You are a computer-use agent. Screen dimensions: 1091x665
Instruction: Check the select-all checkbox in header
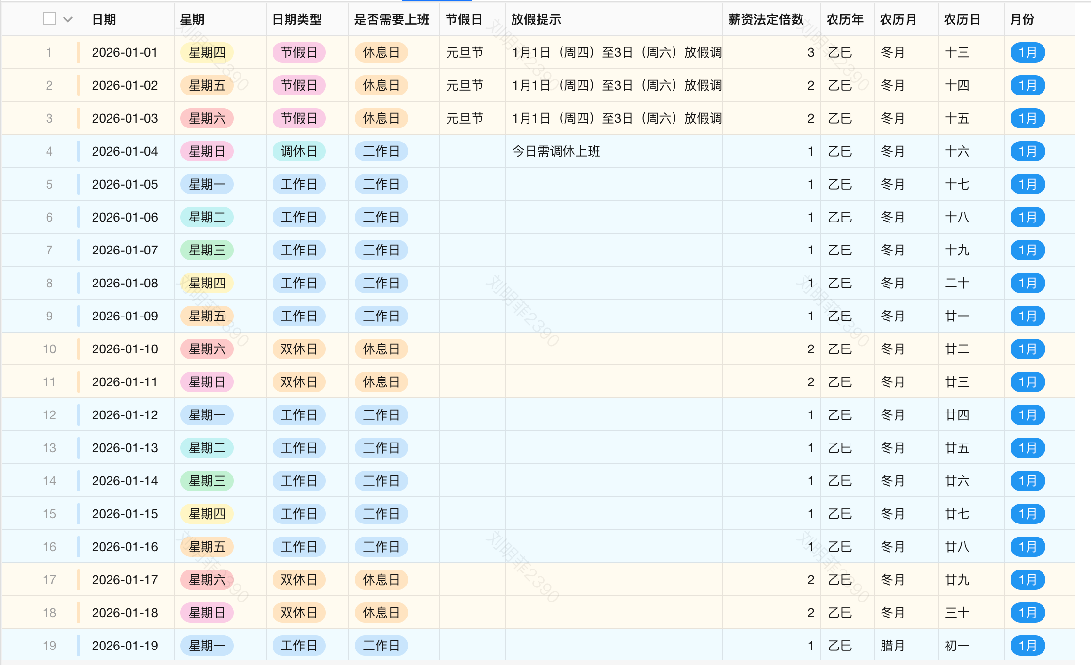click(x=49, y=19)
